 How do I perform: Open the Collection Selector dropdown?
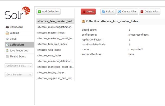coord(19,66)
